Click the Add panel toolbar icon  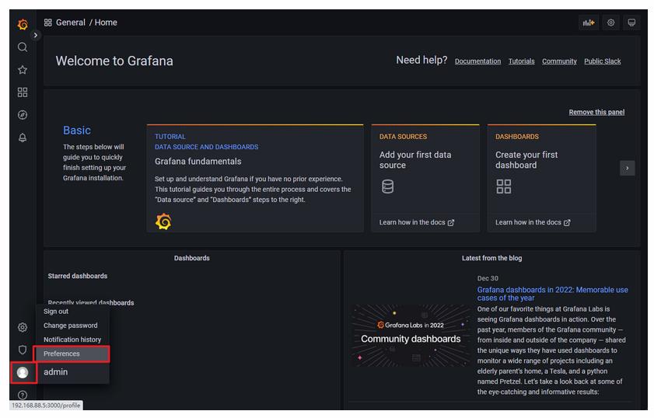(589, 23)
